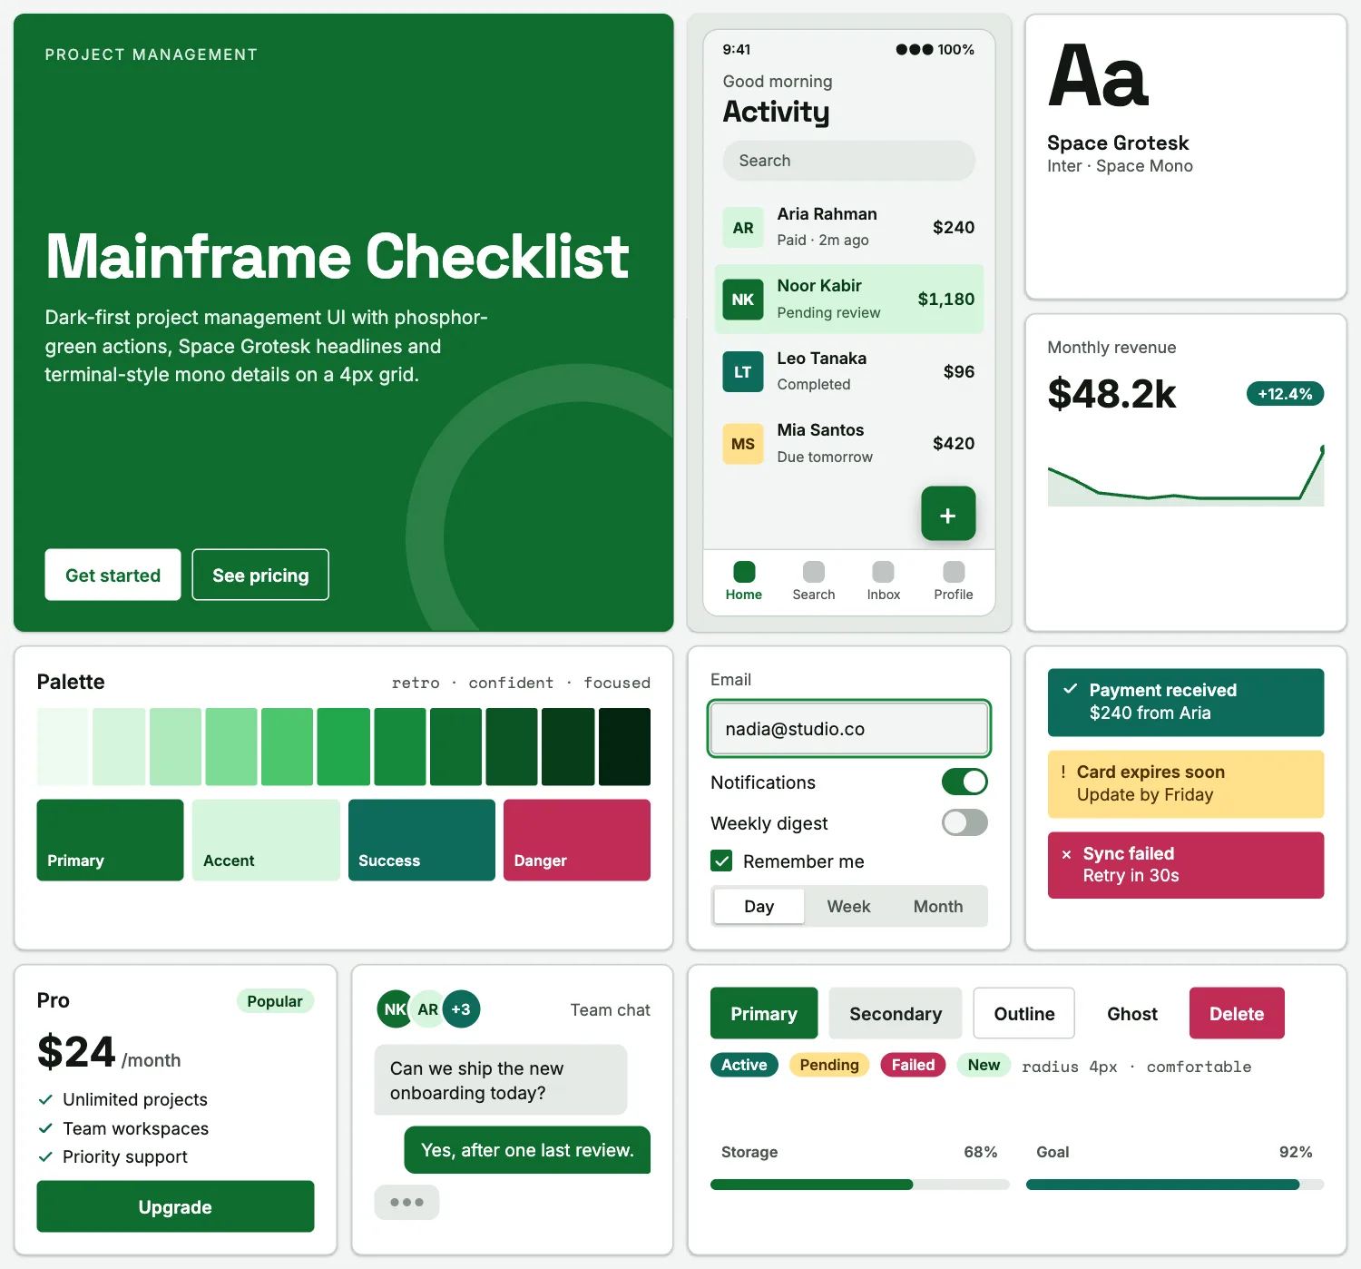Click Noor Kabir's NK avatar in Activity

(x=743, y=300)
